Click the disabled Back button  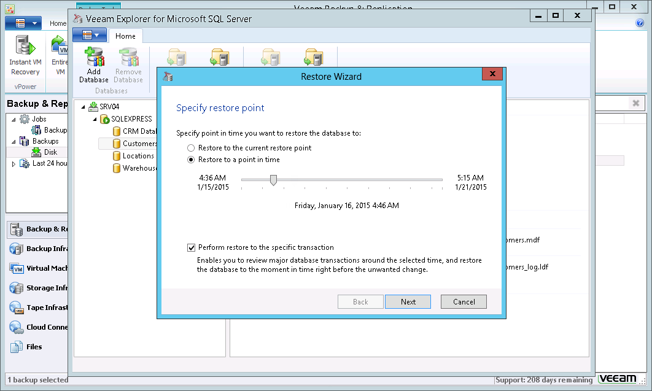[360, 301]
